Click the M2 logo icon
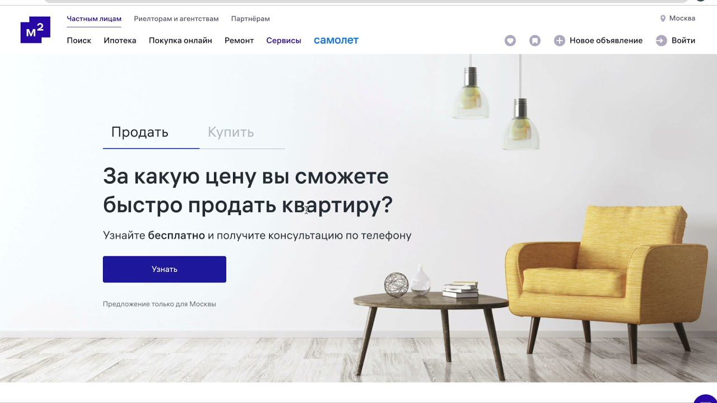The image size is (717, 403). 35,30
